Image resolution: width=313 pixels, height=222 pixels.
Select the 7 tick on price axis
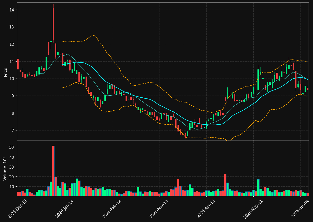[13, 130]
